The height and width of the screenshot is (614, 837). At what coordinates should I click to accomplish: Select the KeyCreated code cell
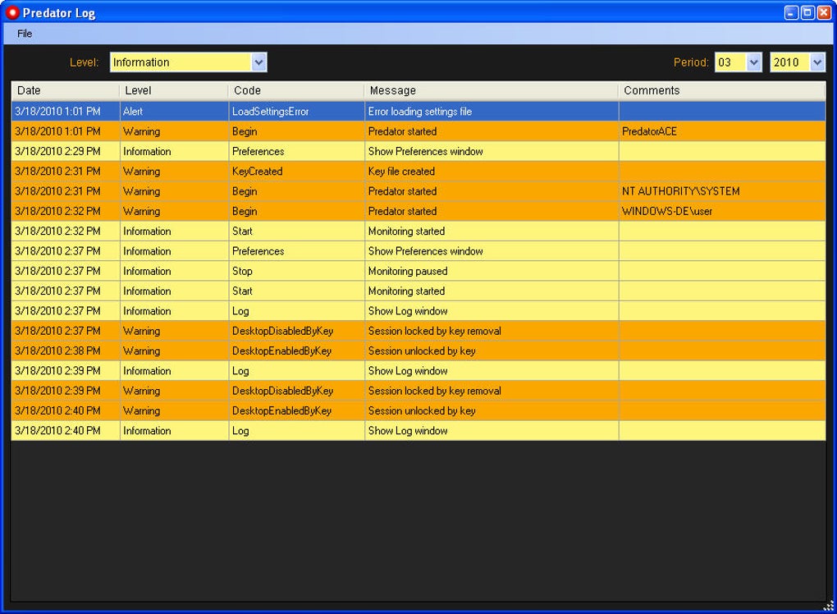pyautogui.click(x=296, y=172)
